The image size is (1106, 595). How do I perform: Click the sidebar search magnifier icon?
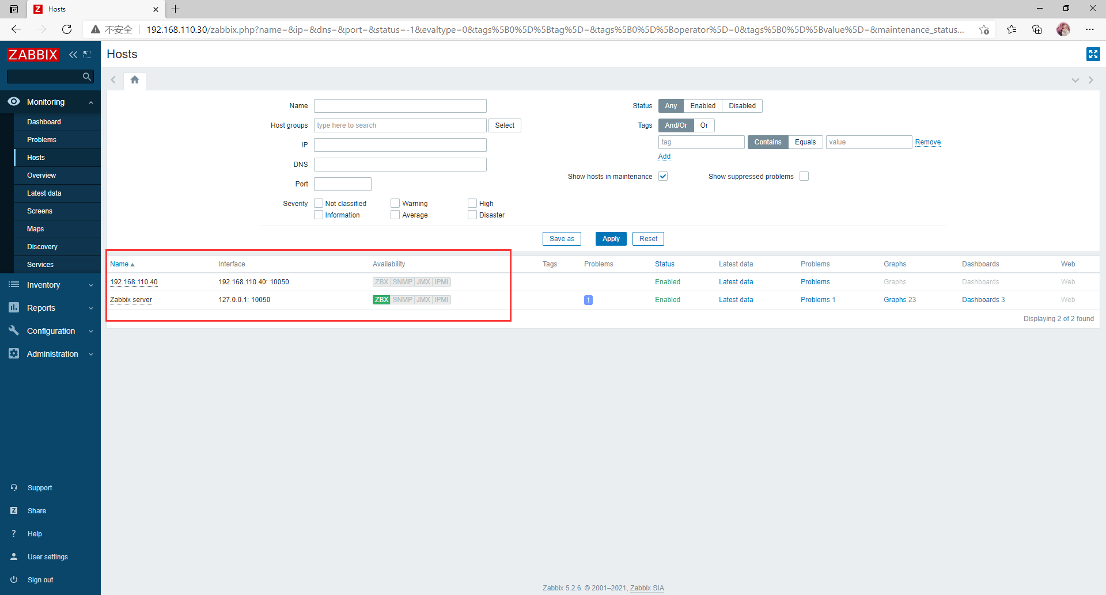pyautogui.click(x=87, y=77)
